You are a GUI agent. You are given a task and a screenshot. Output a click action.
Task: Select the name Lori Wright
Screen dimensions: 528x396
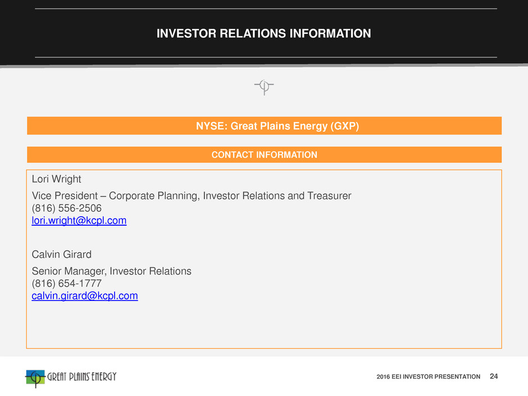pyautogui.click(x=57, y=179)
